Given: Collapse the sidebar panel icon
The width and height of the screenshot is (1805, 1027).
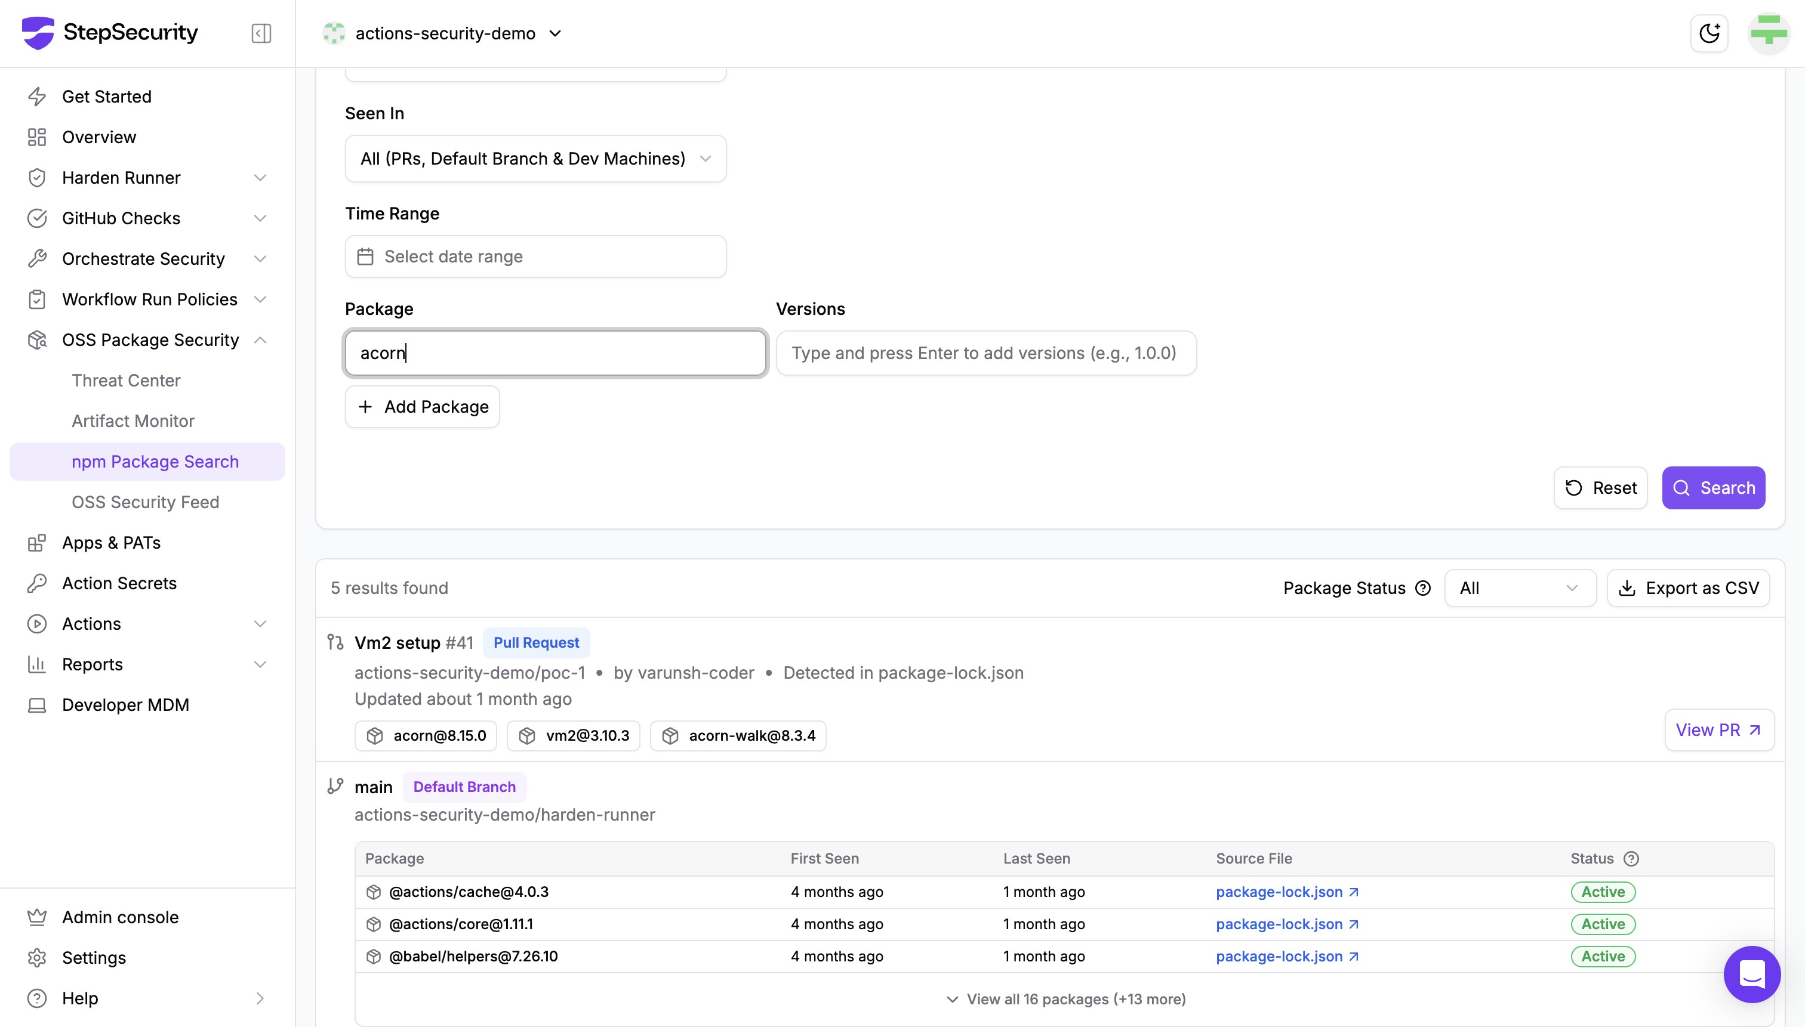Looking at the screenshot, I should tap(261, 33).
